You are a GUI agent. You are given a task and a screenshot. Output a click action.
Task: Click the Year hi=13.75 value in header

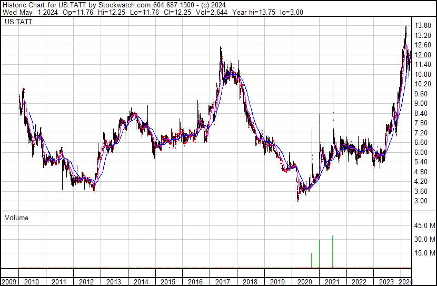pos(254,12)
